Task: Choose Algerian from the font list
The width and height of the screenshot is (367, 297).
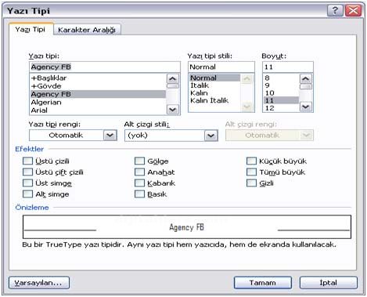Action: (x=98, y=102)
